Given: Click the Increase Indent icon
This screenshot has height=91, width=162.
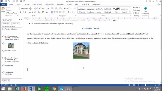Looking at the screenshot, I should [68, 8].
